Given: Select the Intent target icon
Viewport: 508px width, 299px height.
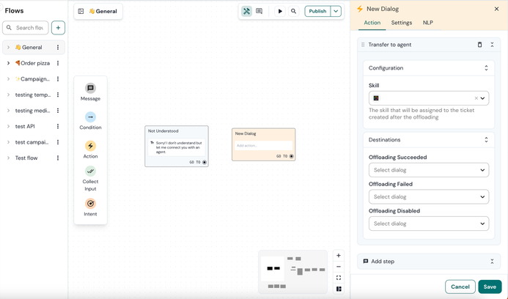Looking at the screenshot, I should point(90,204).
